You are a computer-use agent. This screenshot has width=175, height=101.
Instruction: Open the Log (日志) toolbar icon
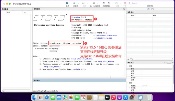[x=67, y=3]
